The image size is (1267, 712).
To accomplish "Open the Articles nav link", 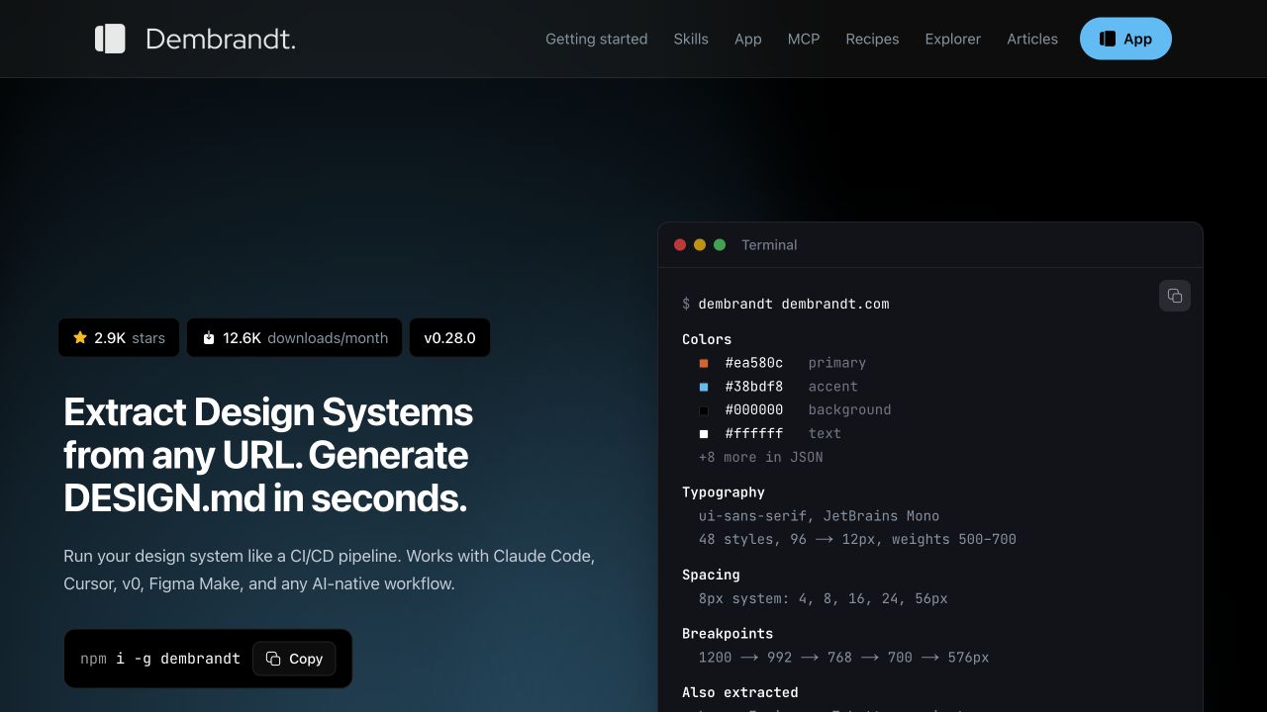I will (1032, 39).
